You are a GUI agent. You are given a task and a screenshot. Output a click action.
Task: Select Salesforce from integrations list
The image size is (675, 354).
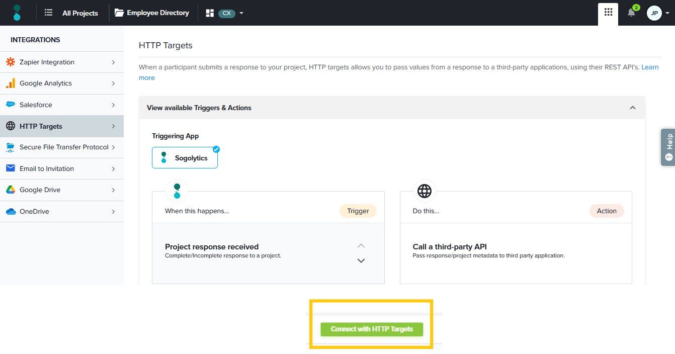(61, 105)
